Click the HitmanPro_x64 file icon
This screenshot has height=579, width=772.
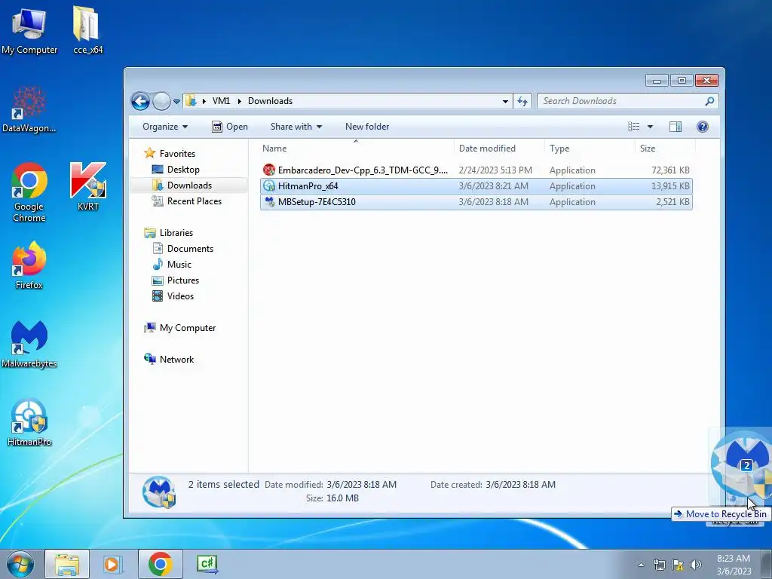click(x=269, y=186)
